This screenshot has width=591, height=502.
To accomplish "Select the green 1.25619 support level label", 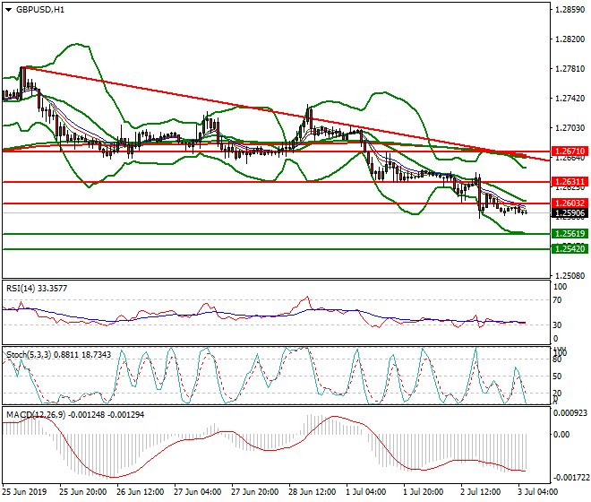I will pos(570,234).
